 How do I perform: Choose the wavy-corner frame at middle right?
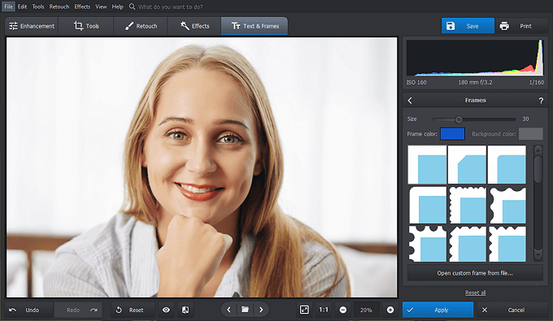[x=507, y=205]
